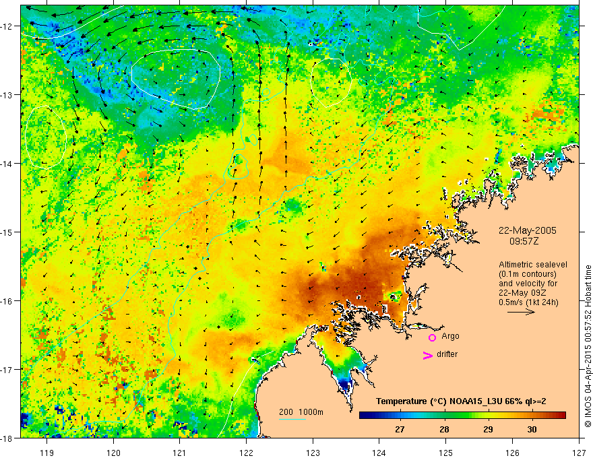This screenshot has width=593, height=458.
Task: Click longitude axis label 127
Action: click(x=579, y=453)
